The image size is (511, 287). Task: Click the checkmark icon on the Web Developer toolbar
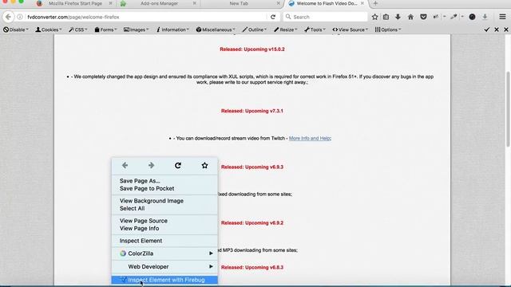pyautogui.click(x=487, y=29)
